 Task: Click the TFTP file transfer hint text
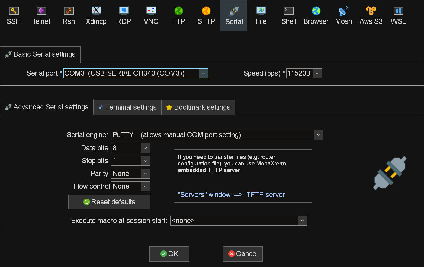(x=232, y=163)
